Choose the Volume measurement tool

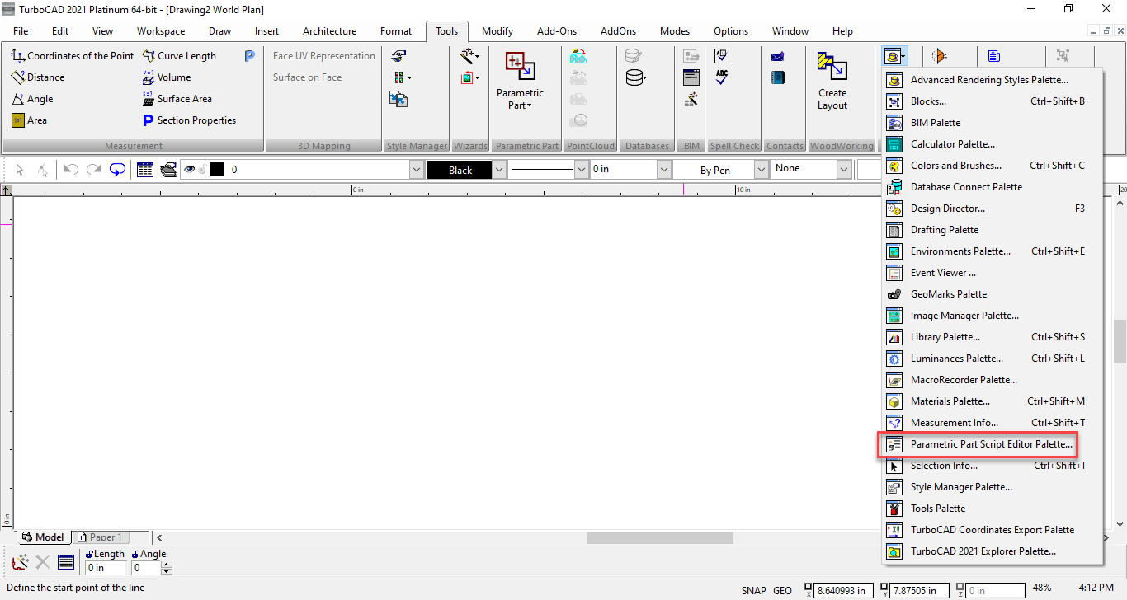(166, 77)
